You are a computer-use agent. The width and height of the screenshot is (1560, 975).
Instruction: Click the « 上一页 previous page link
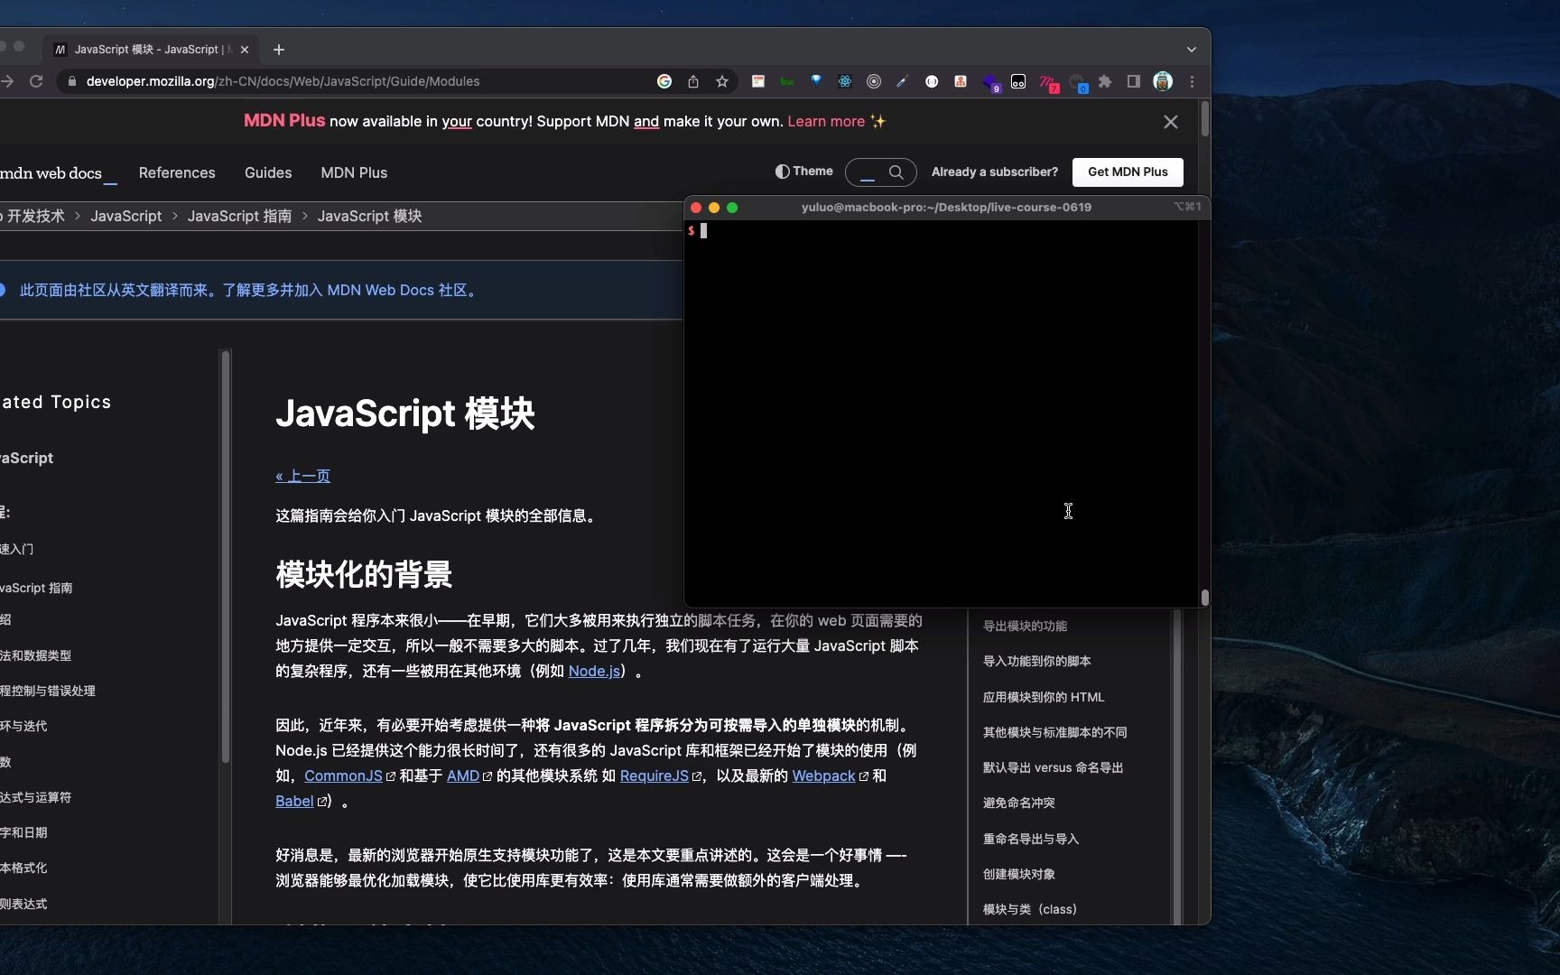tap(303, 476)
